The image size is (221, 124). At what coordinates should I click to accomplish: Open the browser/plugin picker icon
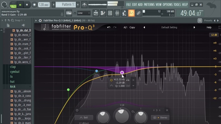pyautogui.click(x=124, y=13)
